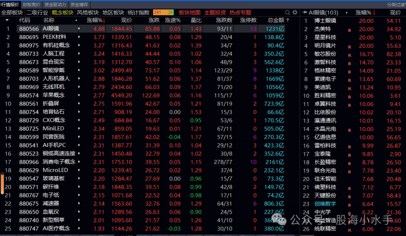Toggle the square marker beside 人形机器人
This screenshot has height=236, width=406.
point(79,79)
